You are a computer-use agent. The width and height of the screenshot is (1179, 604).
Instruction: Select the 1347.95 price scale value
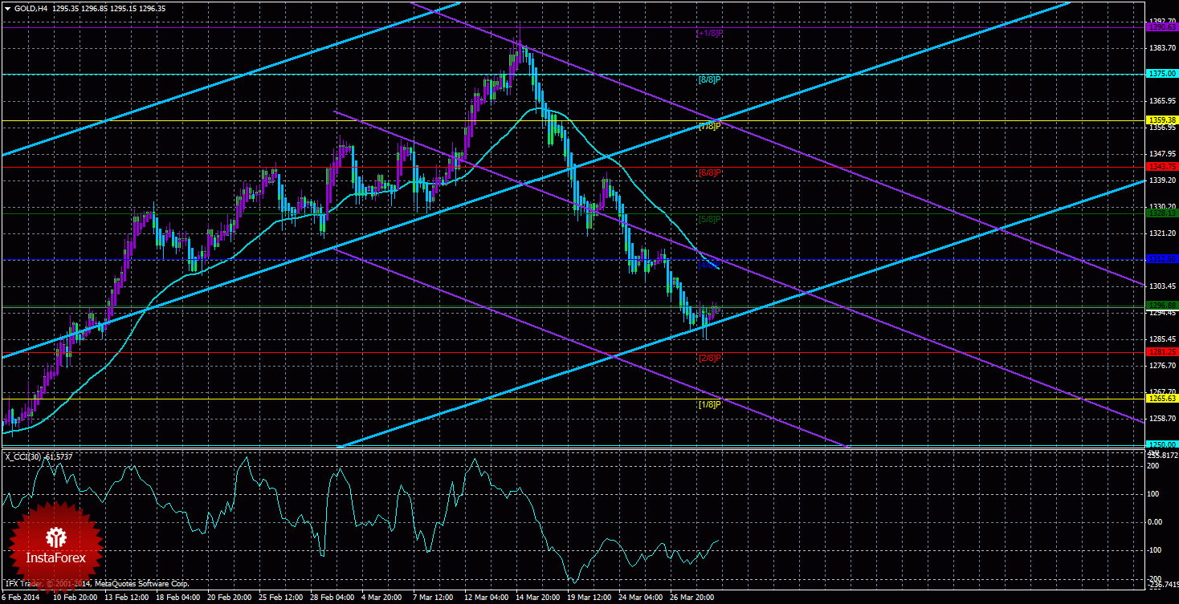[x=1162, y=154]
